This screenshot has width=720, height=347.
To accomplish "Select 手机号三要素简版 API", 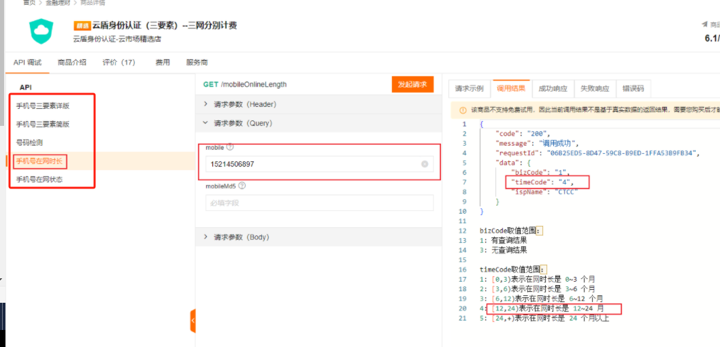I will pos(43,125).
